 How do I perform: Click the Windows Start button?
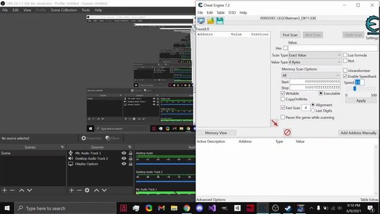[x=7, y=208]
